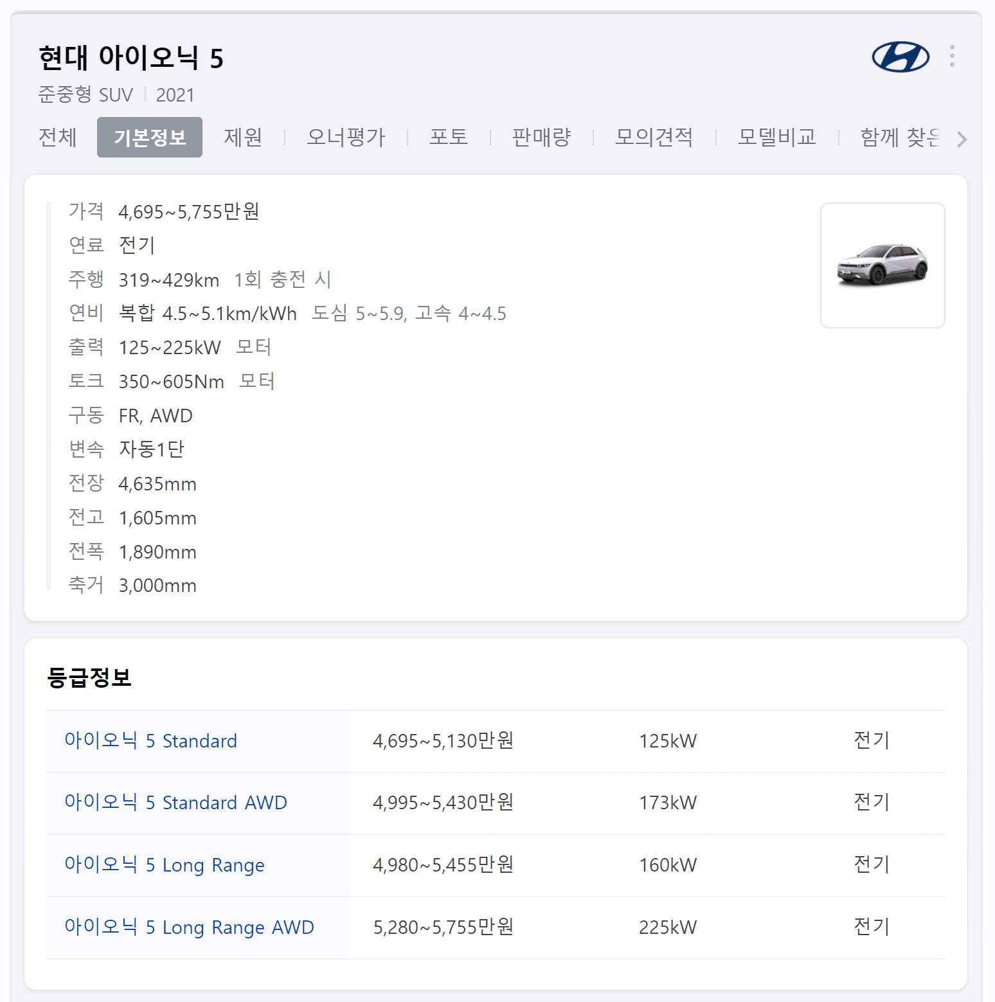The image size is (995, 1002).
Task: Click the Long Range AWD price 5,280~5,755만원
Action: click(443, 927)
